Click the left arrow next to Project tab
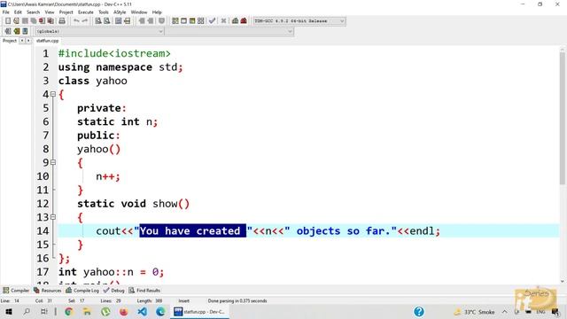Viewport: 567px width, 319px height. pyautogui.click(x=21, y=41)
